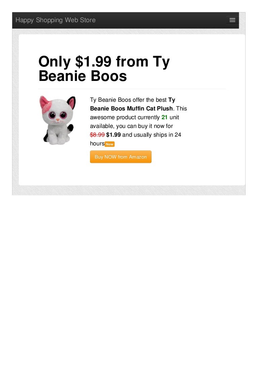The width and height of the screenshot is (258, 365).
Task: Click the Happy Shopping Web Store brand
Action: coord(55,20)
